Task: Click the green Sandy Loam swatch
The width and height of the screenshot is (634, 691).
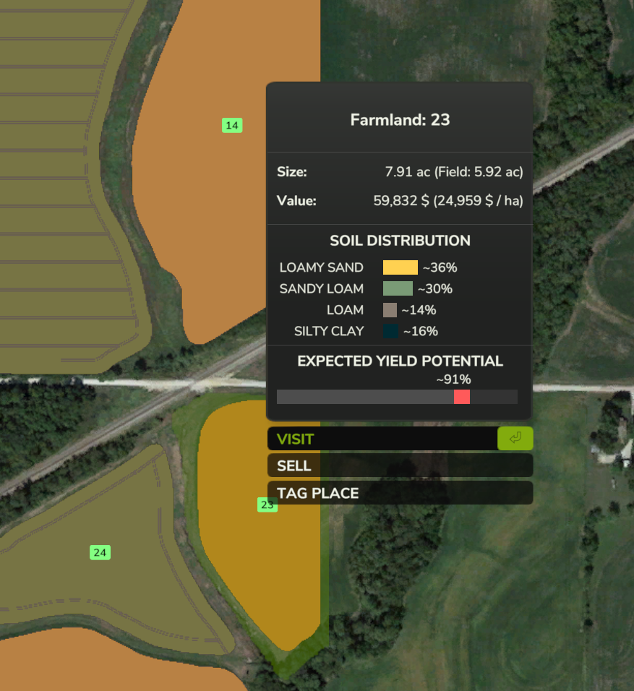Action: (398, 288)
